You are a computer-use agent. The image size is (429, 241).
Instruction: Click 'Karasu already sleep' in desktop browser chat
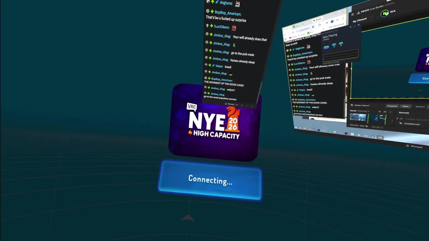pos(321,84)
